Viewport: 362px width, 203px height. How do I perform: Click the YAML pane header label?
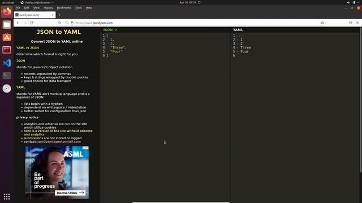pos(238,30)
